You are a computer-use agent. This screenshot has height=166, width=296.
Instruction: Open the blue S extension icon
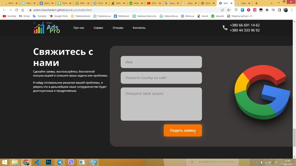pyautogui.click(x=242, y=10)
